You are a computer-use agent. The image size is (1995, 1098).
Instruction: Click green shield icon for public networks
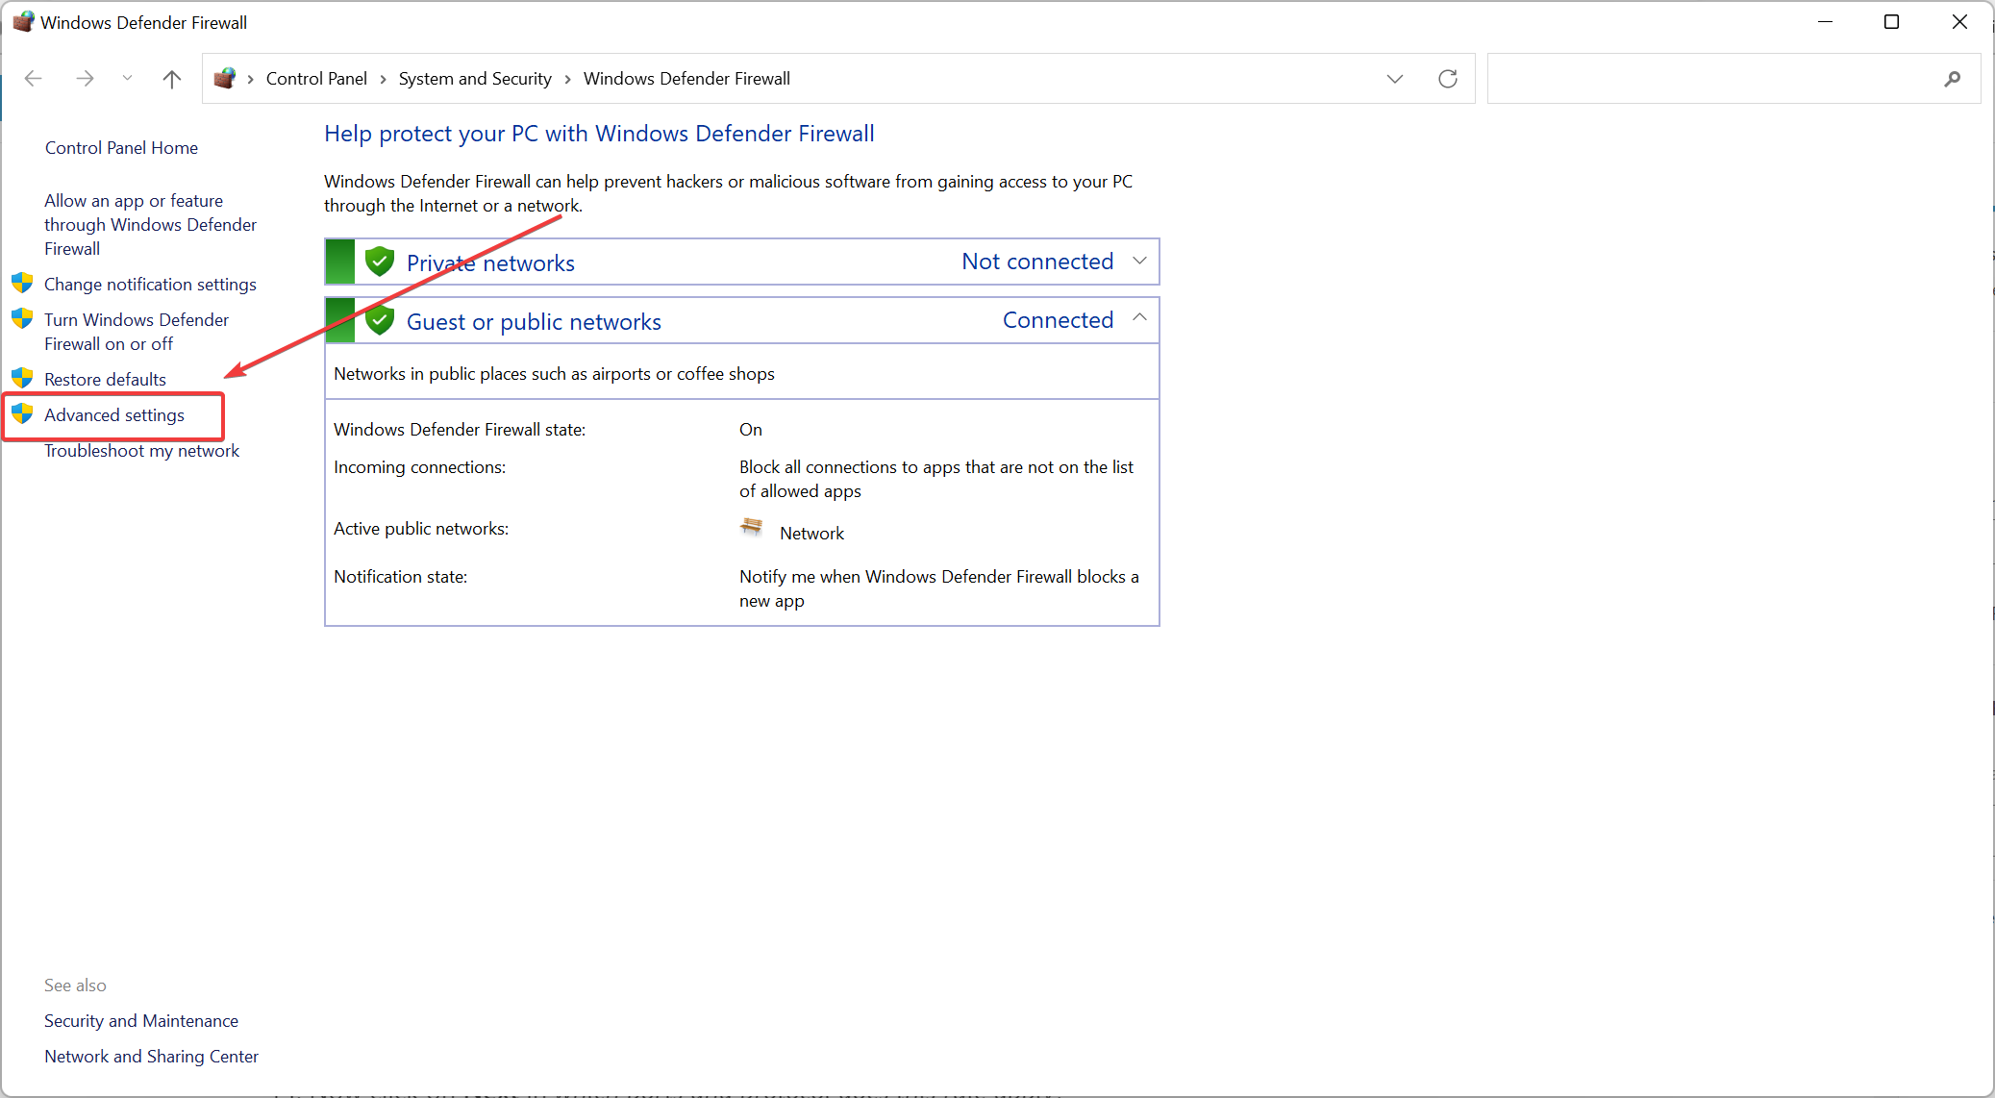tap(380, 320)
